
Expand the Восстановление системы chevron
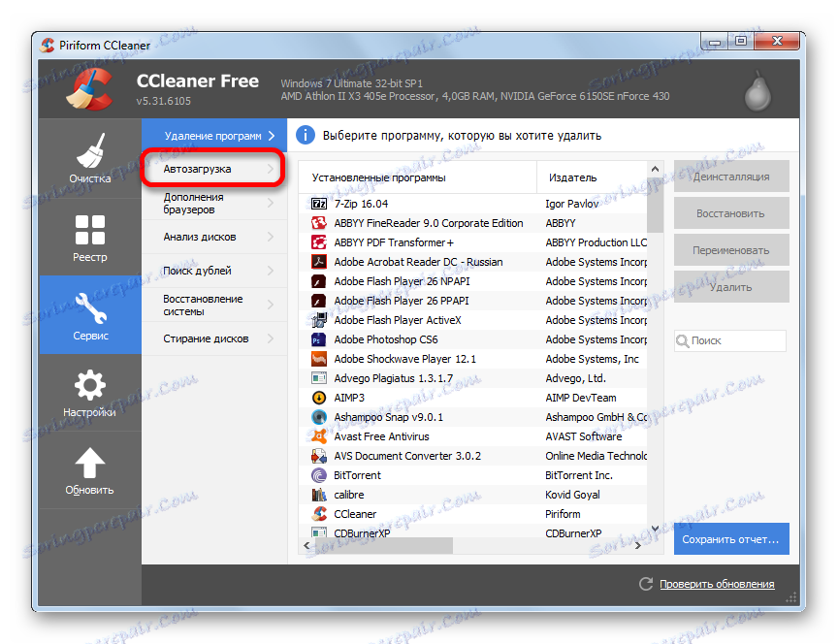tap(271, 305)
